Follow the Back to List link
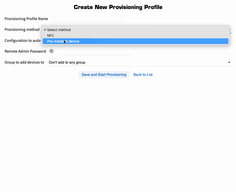 pyautogui.click(x=143, y=74)
